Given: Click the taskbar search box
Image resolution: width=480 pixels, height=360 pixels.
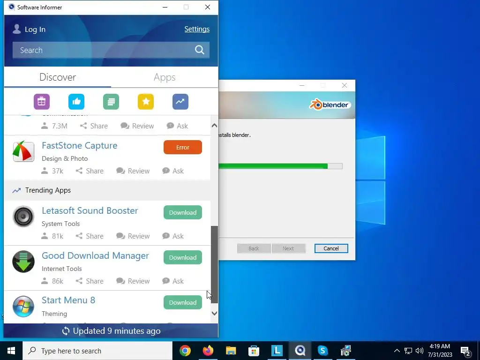Looking at the screenshot, I should (97, 351).
